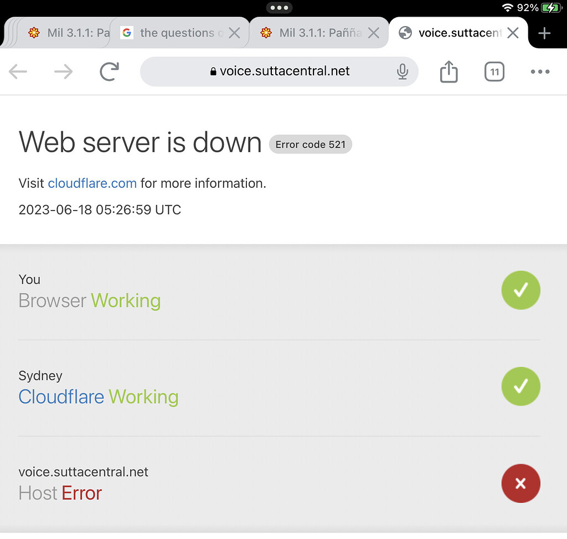Tap the battery indicator in the status bar

pyautogui.click(x=550, y=8)
